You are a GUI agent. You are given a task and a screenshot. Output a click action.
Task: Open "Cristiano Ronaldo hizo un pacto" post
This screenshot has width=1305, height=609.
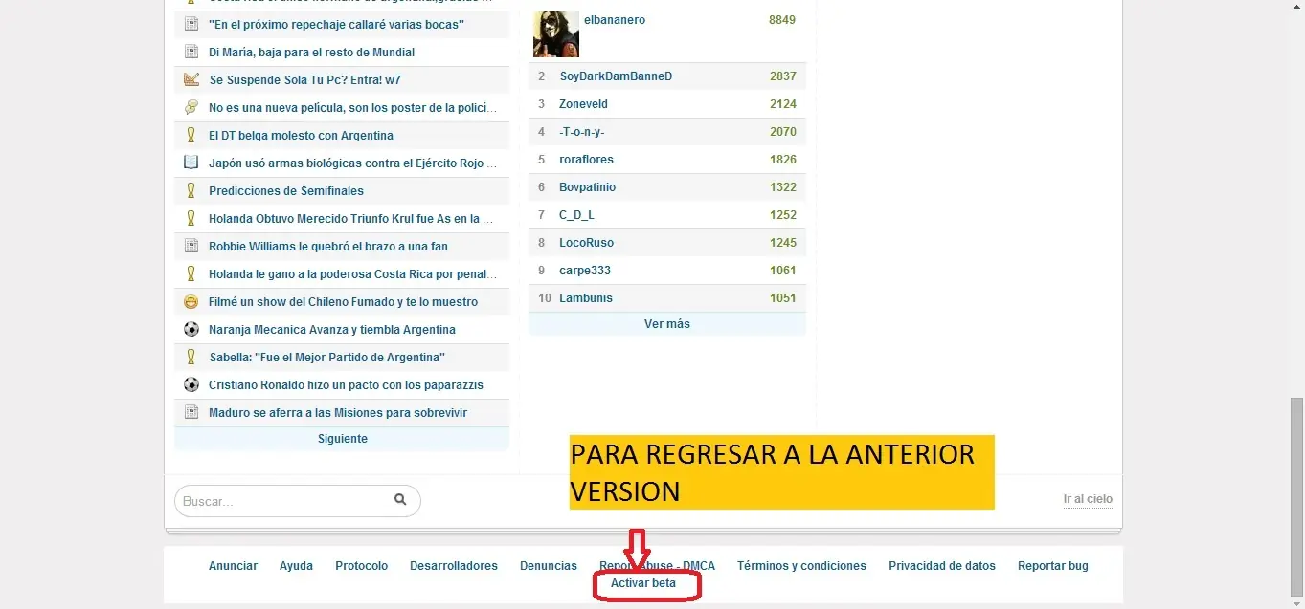[x=346, y=384]
